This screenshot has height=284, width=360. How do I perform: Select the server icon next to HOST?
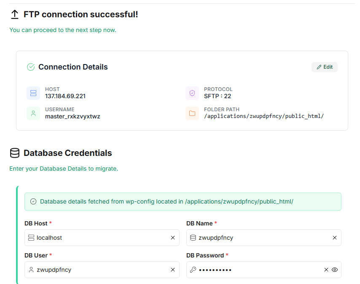point(33,93)
